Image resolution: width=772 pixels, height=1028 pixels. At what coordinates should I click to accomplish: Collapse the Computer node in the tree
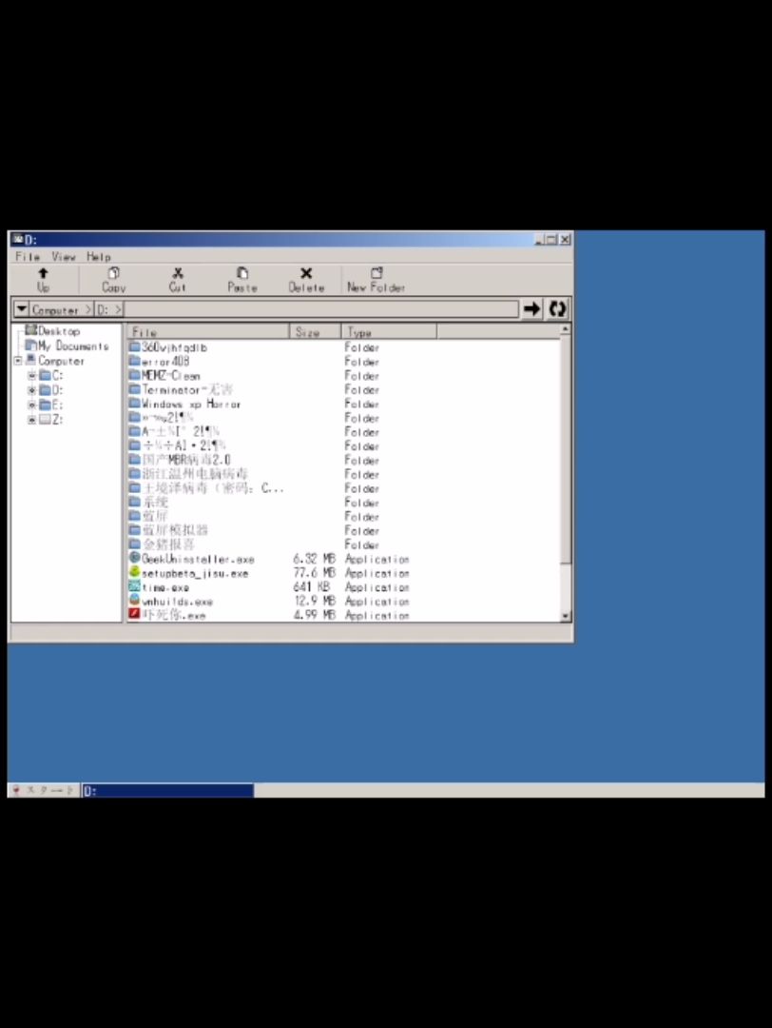pyautogui.click(x=18, y=361)
